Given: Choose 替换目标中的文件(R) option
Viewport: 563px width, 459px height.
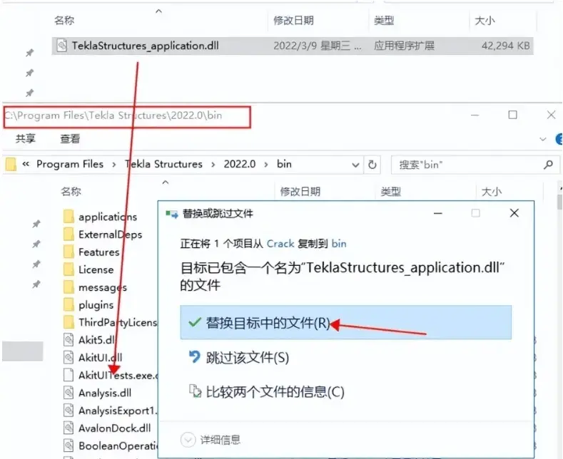Looking at the screenshot, I should pos(346,322).
